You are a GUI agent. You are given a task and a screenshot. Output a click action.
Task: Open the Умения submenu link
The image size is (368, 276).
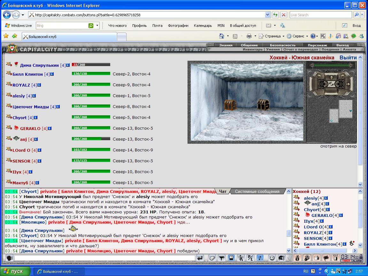[x=273, y=49]
